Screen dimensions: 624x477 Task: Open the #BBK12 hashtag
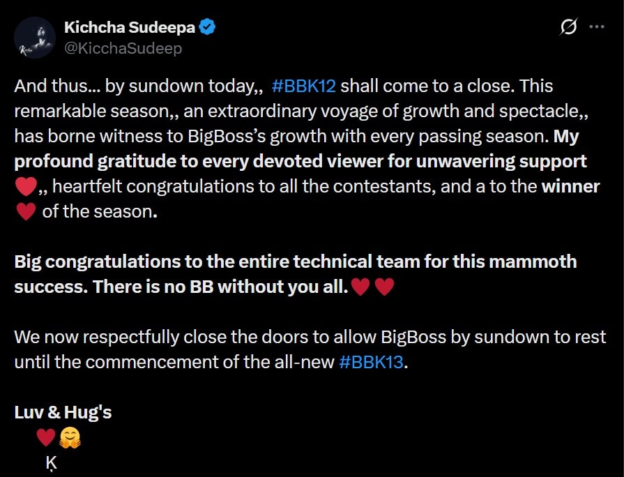(303, 86)
